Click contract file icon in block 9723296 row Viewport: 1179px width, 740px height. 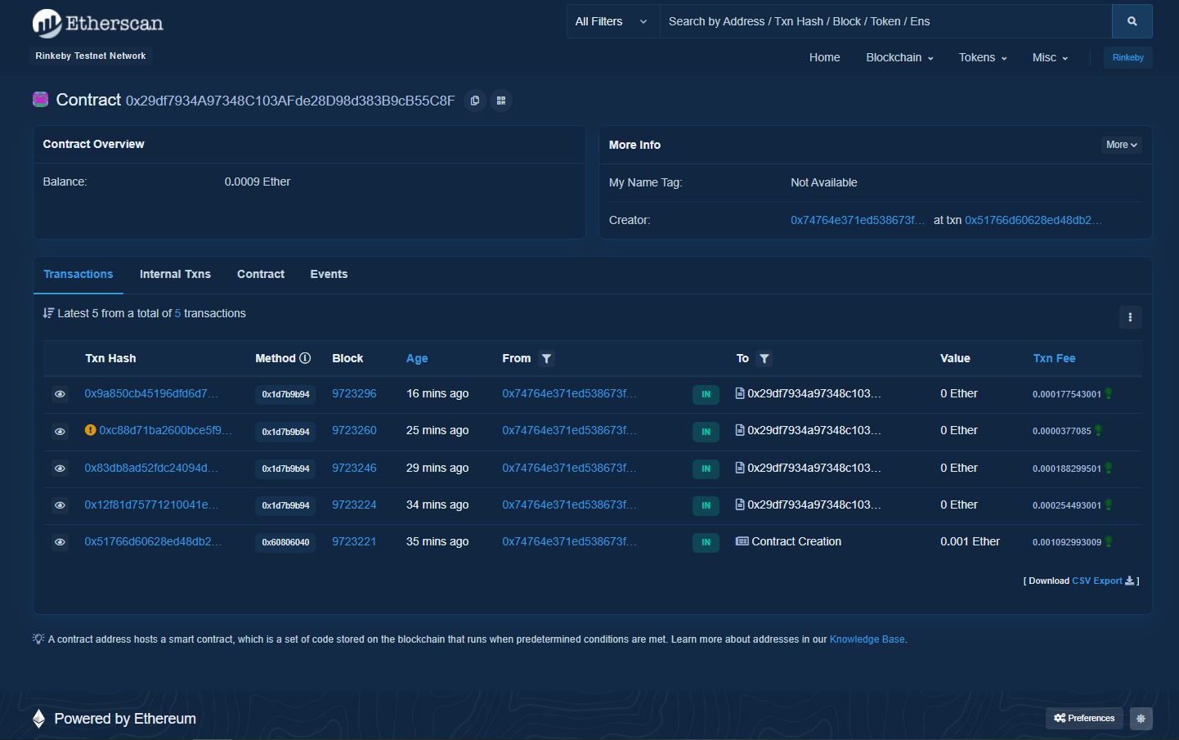[740, 393]
